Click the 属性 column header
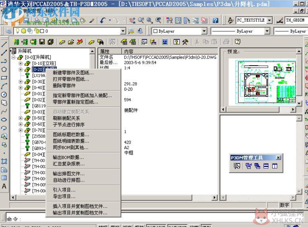 coord(110,51)
